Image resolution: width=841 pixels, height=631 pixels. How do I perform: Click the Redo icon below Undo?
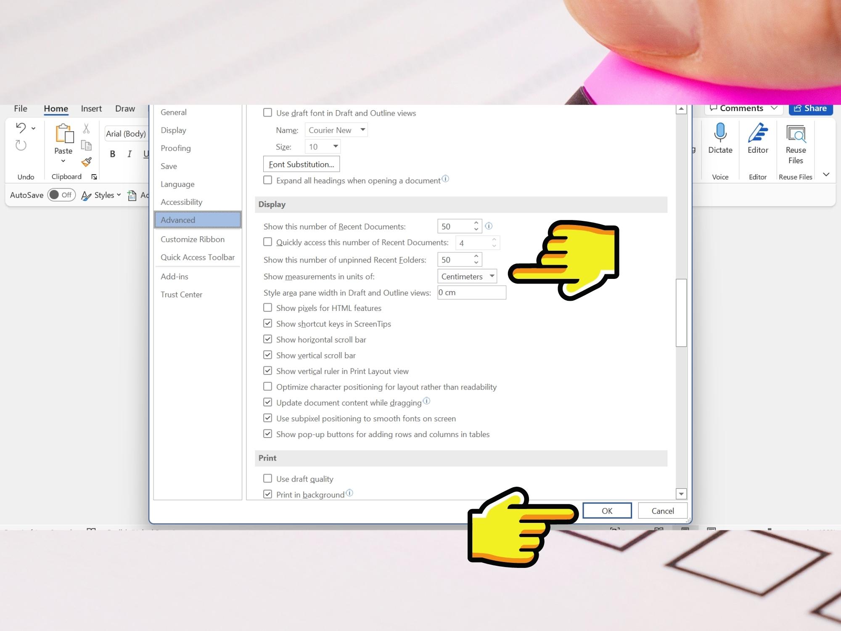coord(21,146)
